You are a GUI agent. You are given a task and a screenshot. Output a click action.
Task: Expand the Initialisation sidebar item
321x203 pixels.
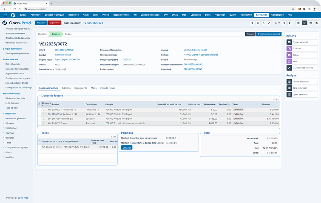point(10,128)
